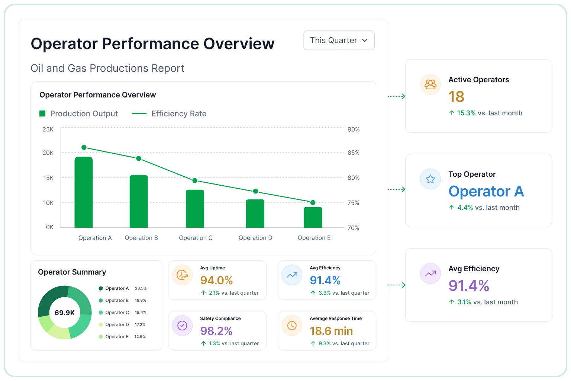The width and height of the screenshot is (571, 381).
Task: Click the Average Response Time clock icon
Action: click(x=292, y=326)
